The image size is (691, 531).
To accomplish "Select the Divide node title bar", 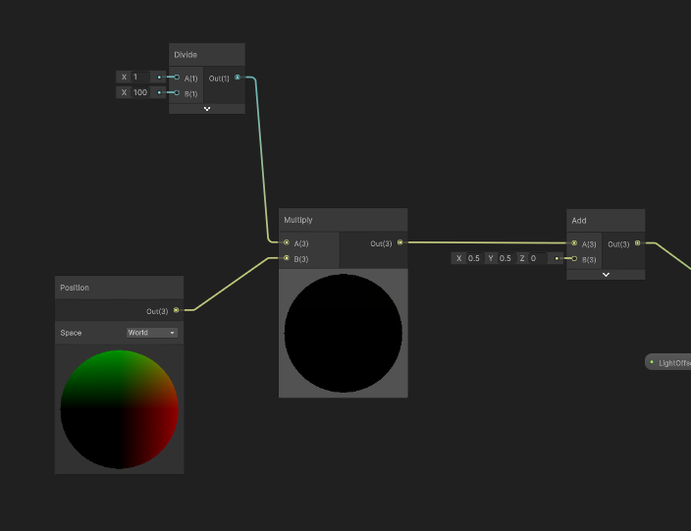I will (207, 55).
